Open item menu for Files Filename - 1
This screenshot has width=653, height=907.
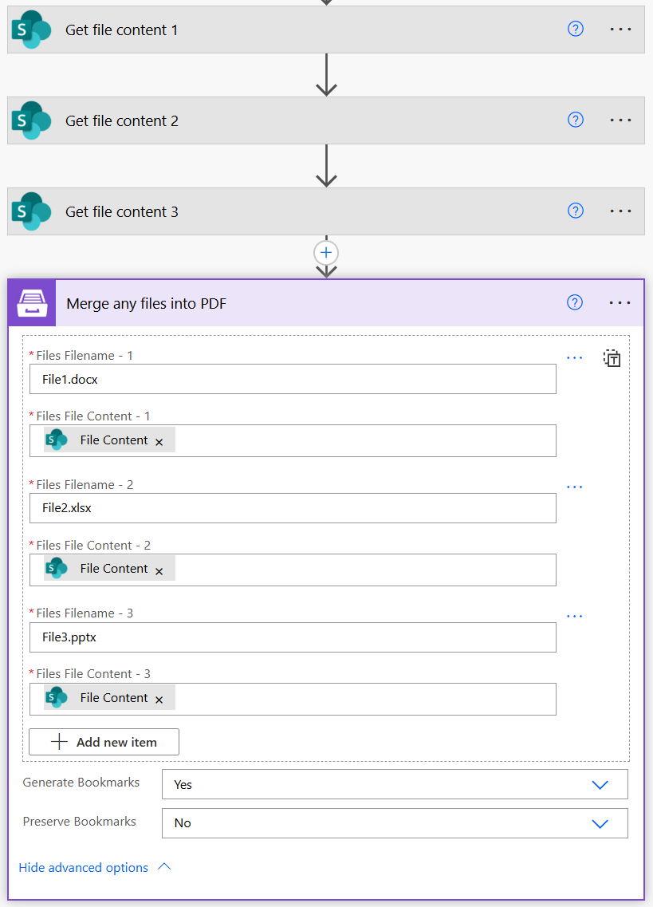(574, 358)
